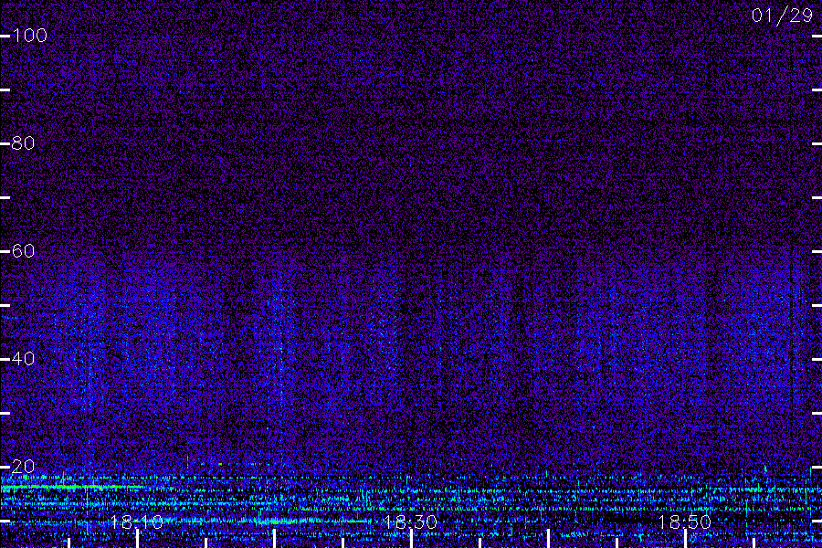This screenshot has width=822, height=548.
Task: Click the 18:10 time label
Action: pos(137,522)
